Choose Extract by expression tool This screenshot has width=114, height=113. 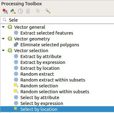click(43, 62)
